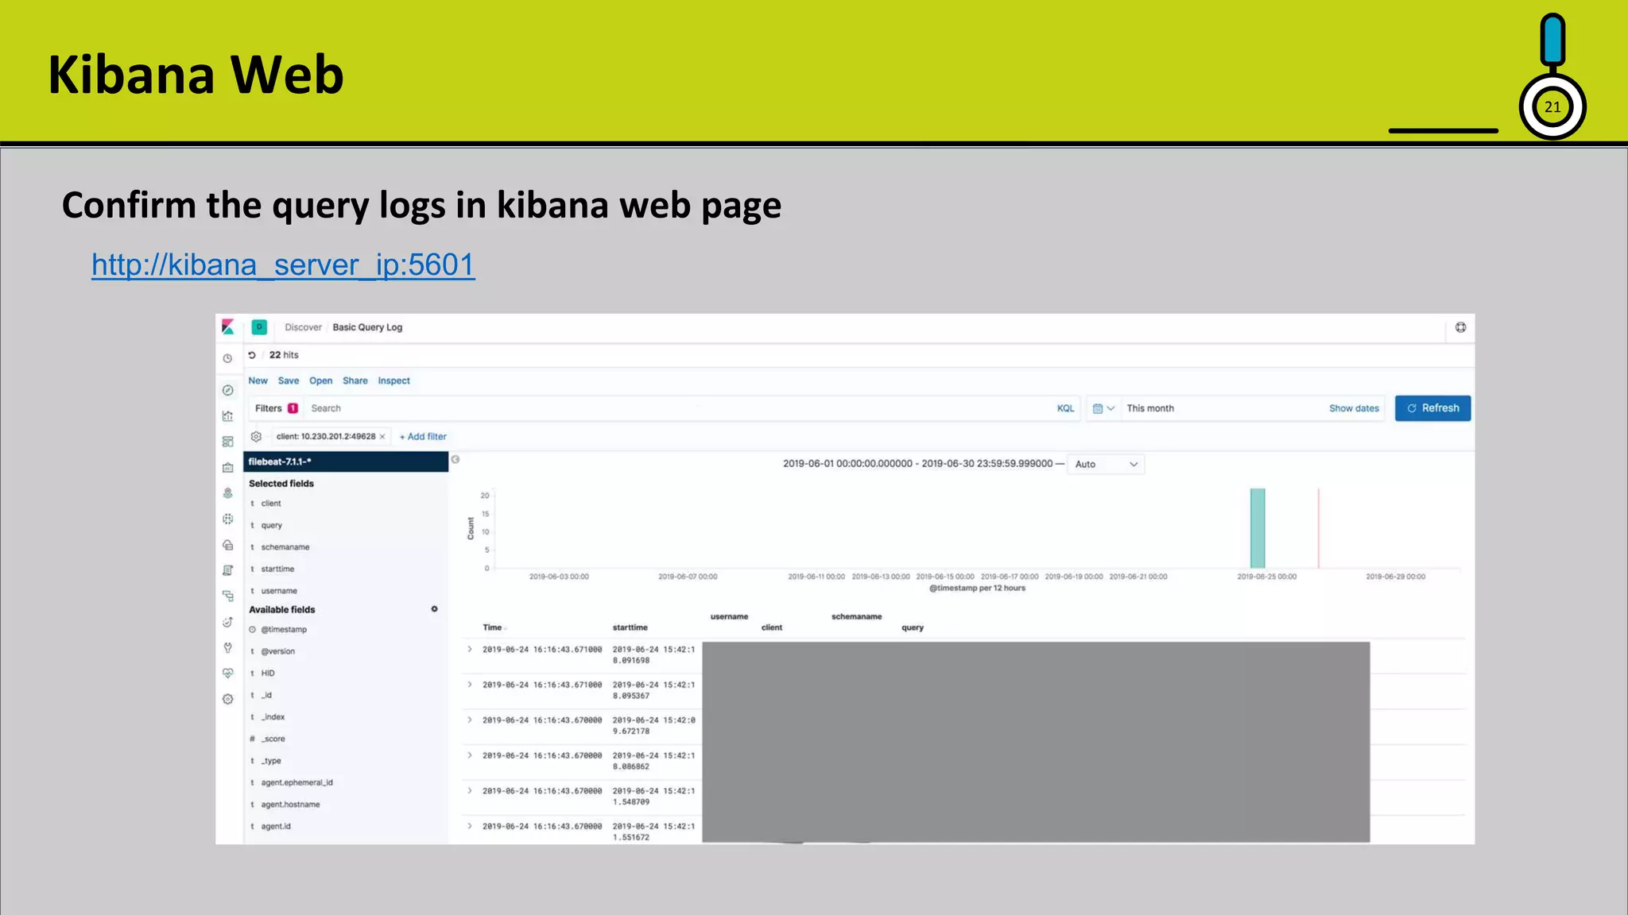Open the Auto interval dropdown
Screen dimensions: 1628x915
1106,464
